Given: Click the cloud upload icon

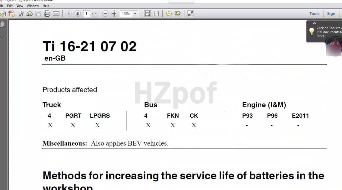Looking at the screenshot, I should point(29,14).
